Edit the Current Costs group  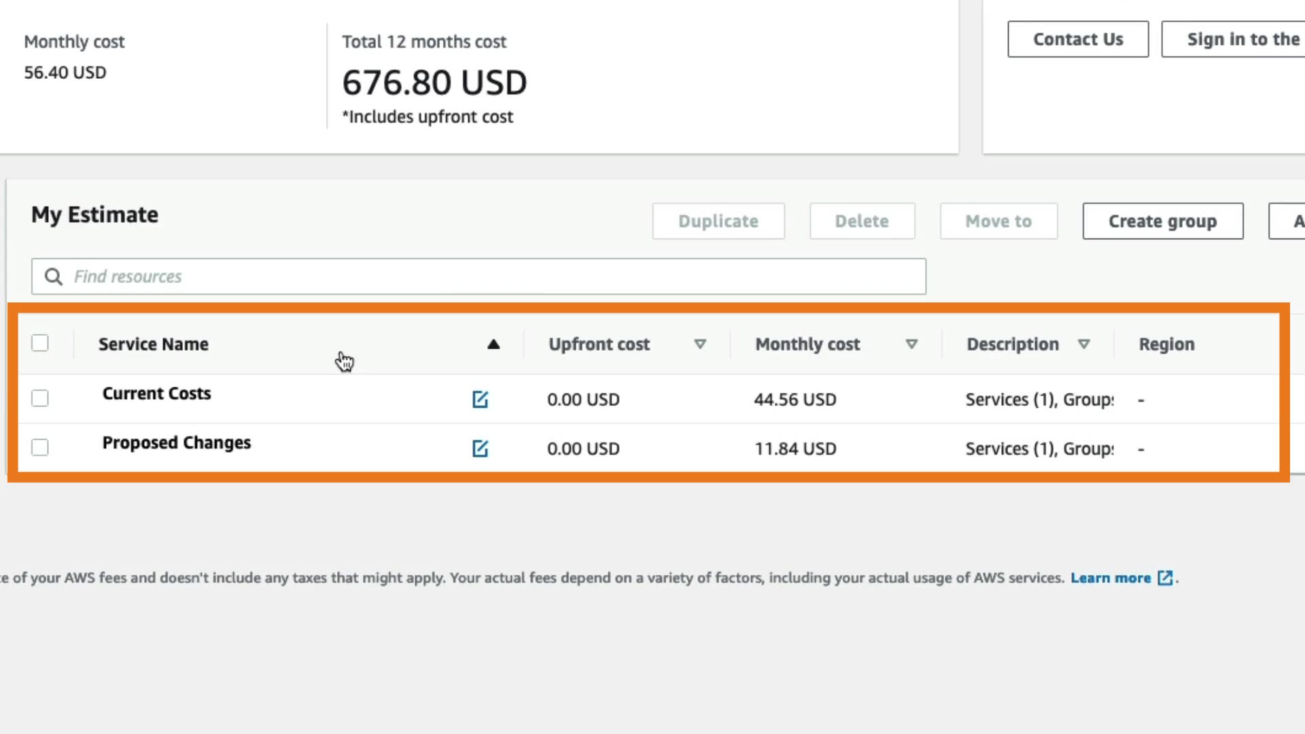coord(480,399)
